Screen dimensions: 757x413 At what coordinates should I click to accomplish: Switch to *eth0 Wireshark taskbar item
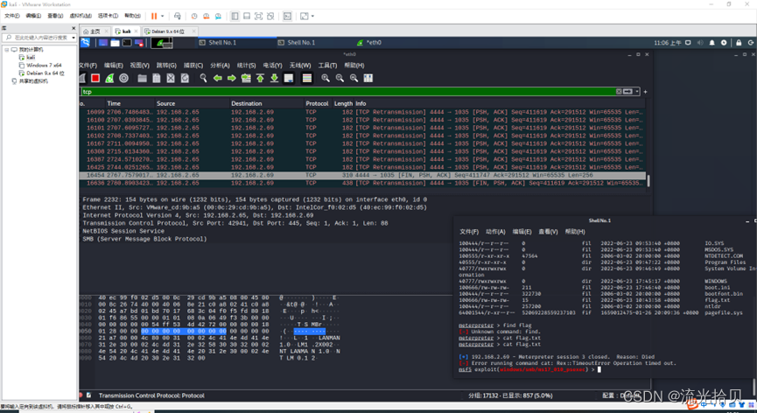368,43
